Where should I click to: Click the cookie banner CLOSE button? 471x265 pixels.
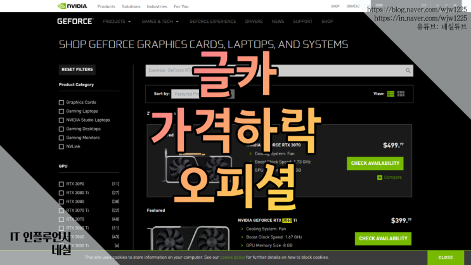[445, 257]
